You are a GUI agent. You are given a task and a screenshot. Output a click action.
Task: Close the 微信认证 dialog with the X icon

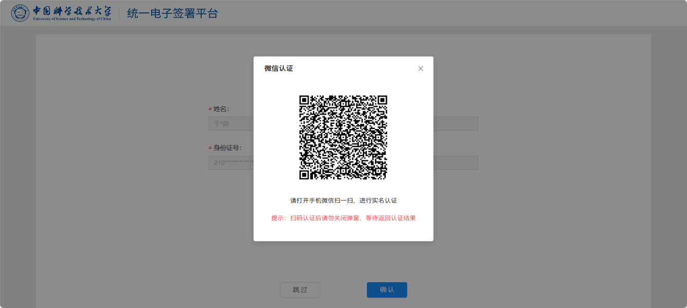point(421,68)
